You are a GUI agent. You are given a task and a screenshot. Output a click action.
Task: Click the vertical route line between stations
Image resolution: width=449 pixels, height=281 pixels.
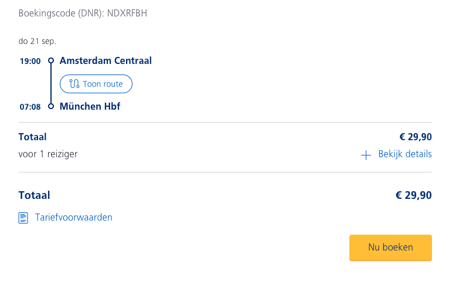click(x=51, y=83)
